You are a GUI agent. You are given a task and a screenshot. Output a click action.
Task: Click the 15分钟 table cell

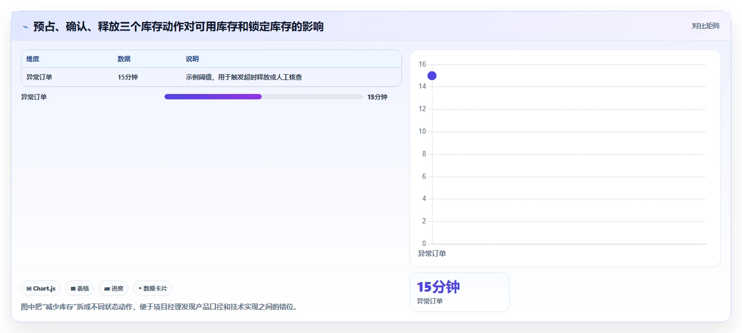tap(128, 77)
